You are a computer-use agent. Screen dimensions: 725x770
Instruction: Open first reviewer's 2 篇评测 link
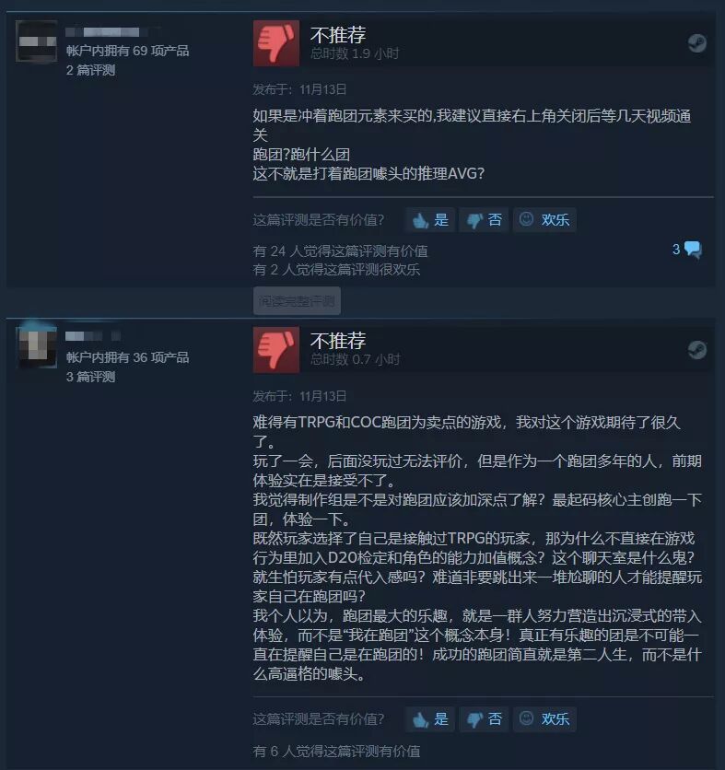(90, 70)
